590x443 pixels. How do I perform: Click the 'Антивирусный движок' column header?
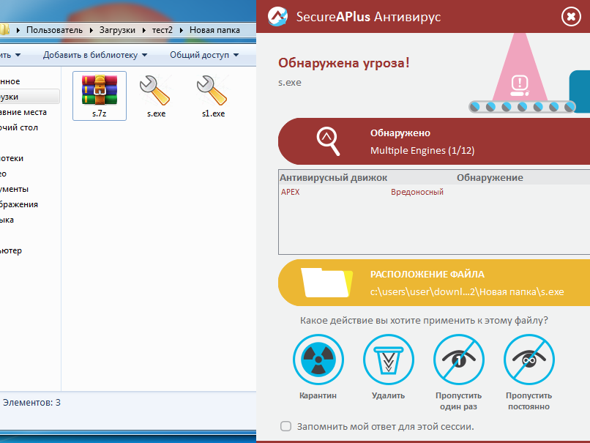[x=333, y=178]
